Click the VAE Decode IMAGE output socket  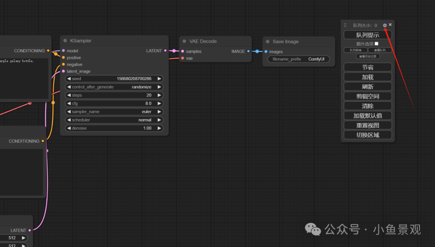[x=248, y=51]
